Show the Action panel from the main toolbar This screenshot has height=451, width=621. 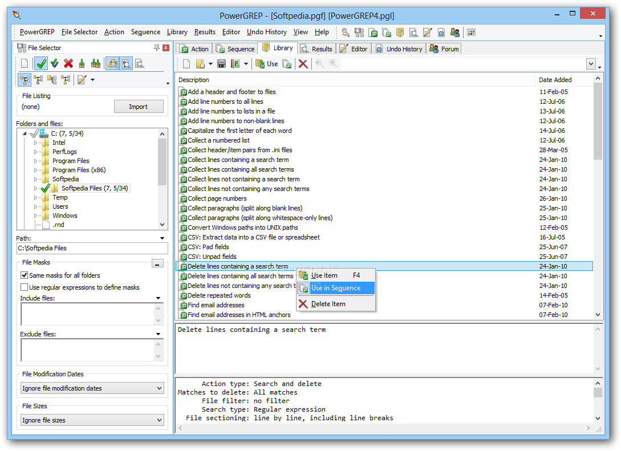coord(373,32)
